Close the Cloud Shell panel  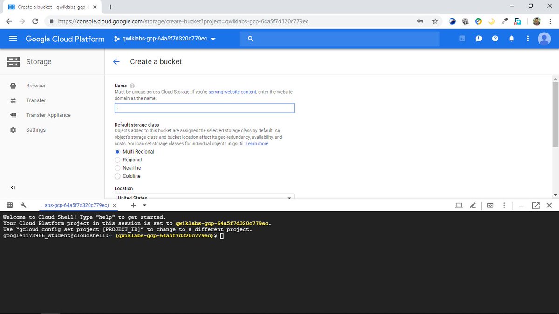[x=549, y=205]
